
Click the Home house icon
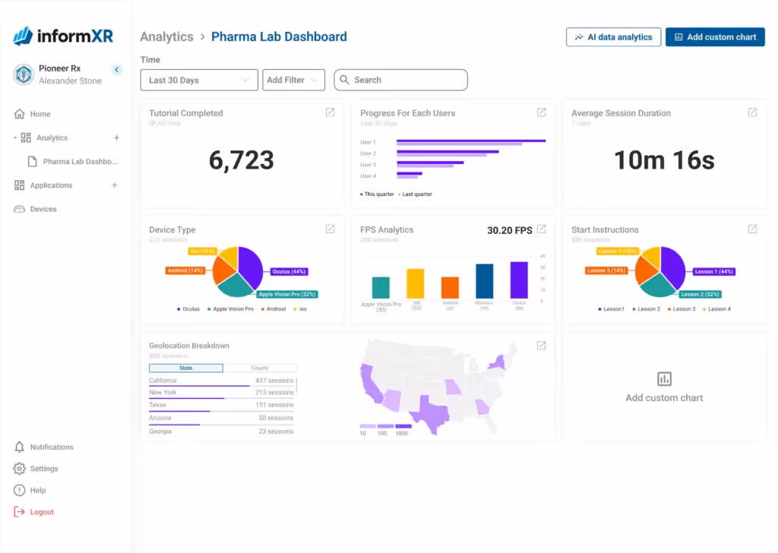19,114
